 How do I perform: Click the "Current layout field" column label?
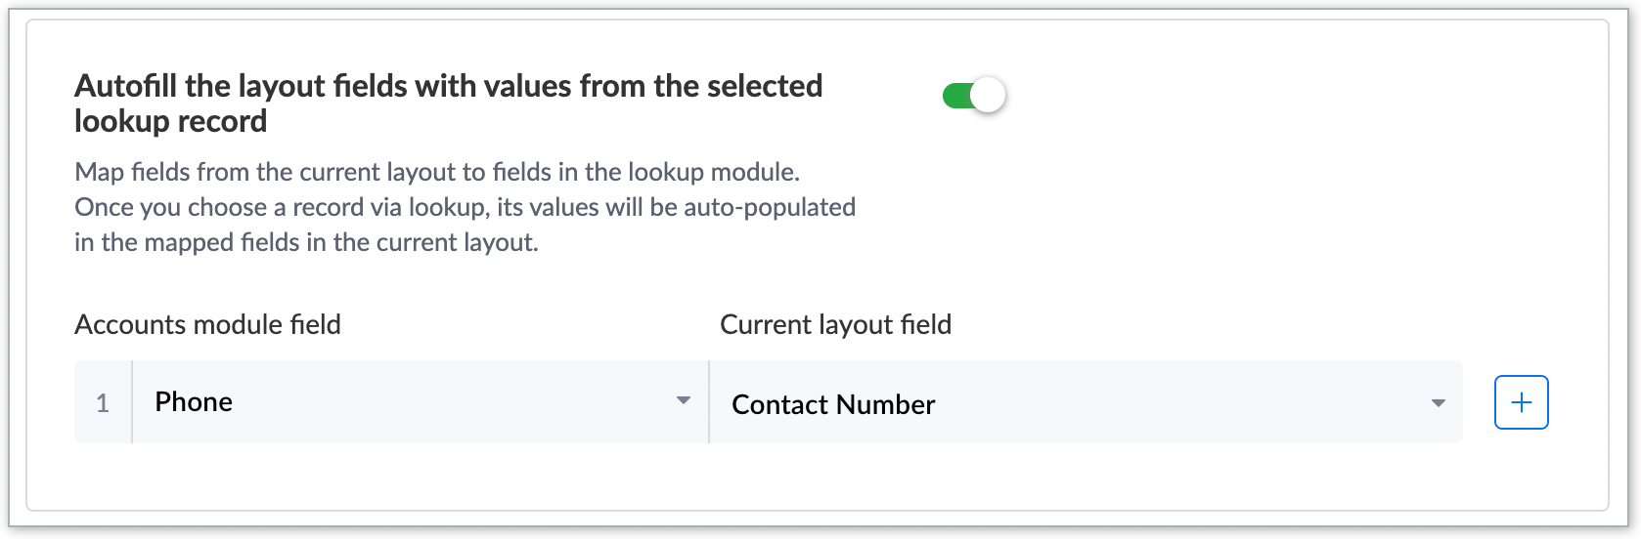[835, 324]
